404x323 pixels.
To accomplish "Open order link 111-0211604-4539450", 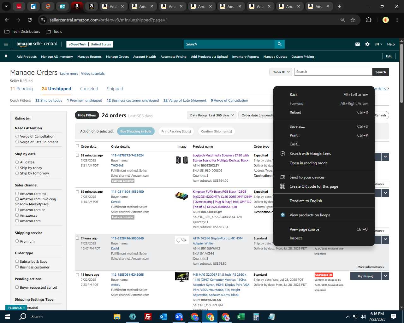I will click(127, 192).
